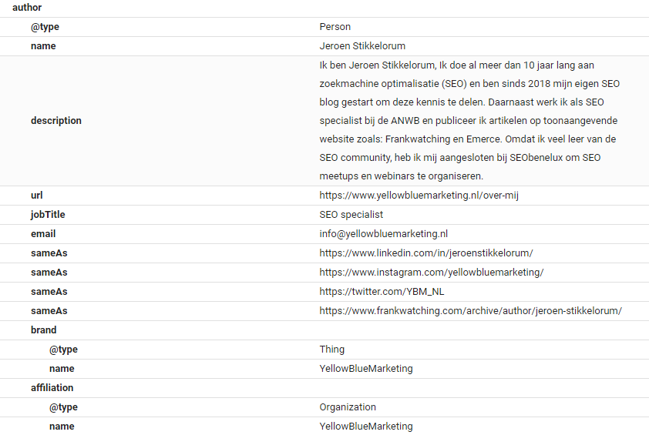Click the info@yellowbluemarketing.nl email address
This screenshot has height=435, width=649.
pos(384,234)
